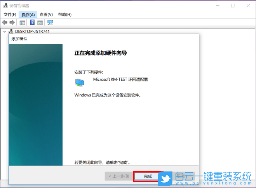Maximize the 设备管理器 window
The height and width of the screenshot is (188, 256).
tap(232, 6)
